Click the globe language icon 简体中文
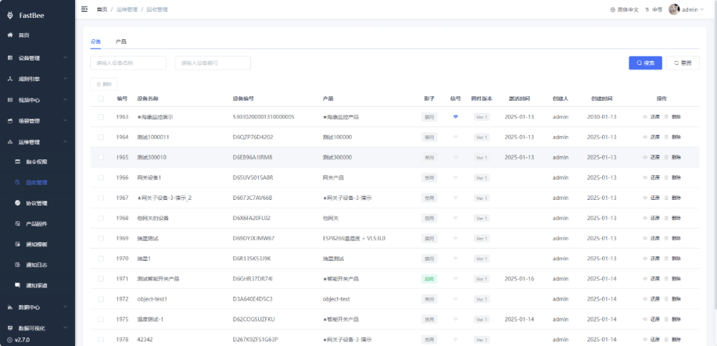Screen dimensions: 717x346 613,9
